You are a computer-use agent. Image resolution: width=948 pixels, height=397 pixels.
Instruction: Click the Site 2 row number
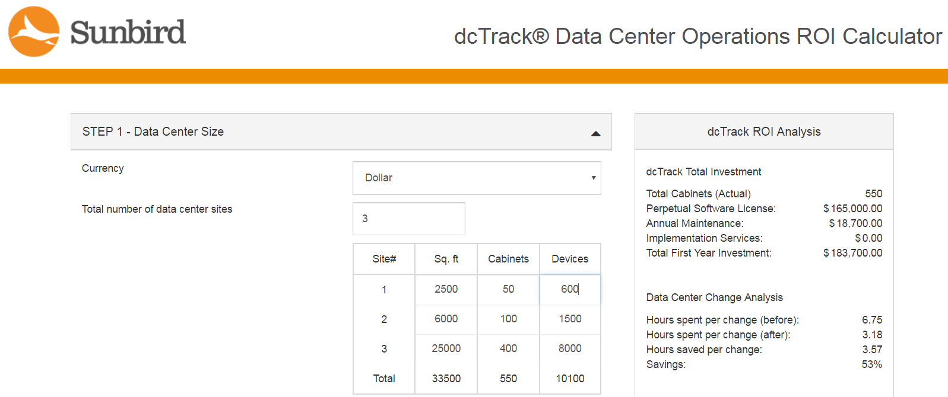pos(384,319)
